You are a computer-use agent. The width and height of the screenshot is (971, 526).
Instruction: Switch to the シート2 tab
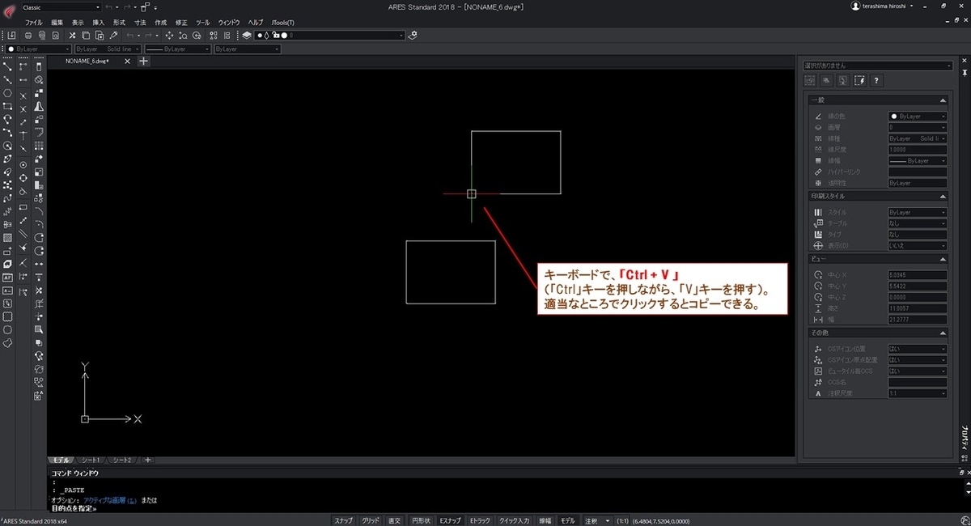122,460
